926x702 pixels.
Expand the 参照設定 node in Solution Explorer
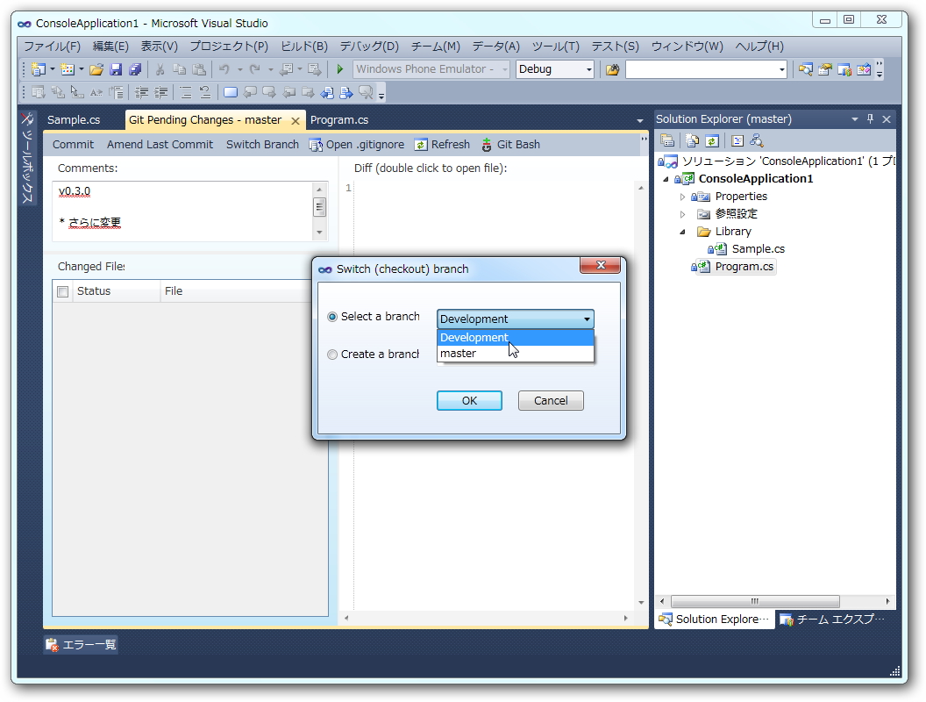[x=683, y=214]
